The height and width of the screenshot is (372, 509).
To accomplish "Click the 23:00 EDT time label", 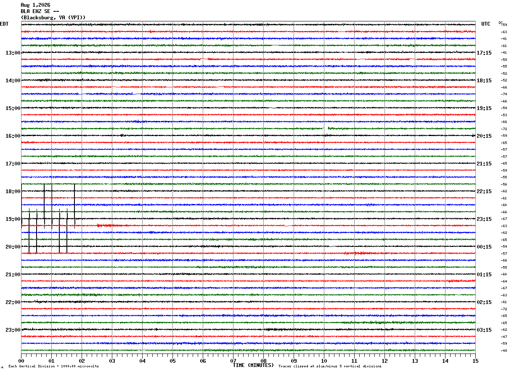I will point(13,330).
